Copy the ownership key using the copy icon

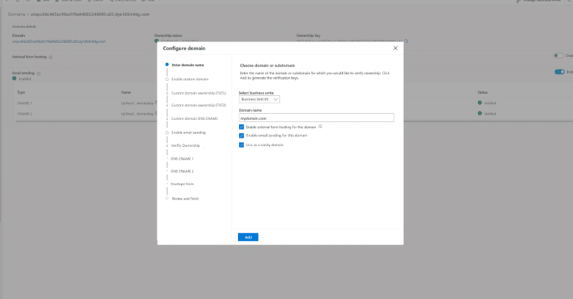click(407, 41)
